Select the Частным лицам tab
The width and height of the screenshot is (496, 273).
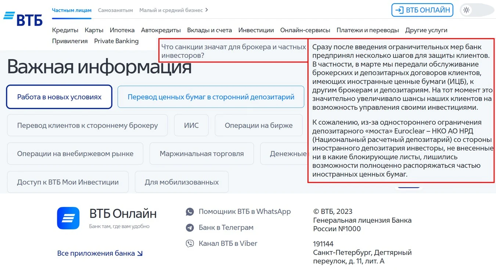(72, 10)
